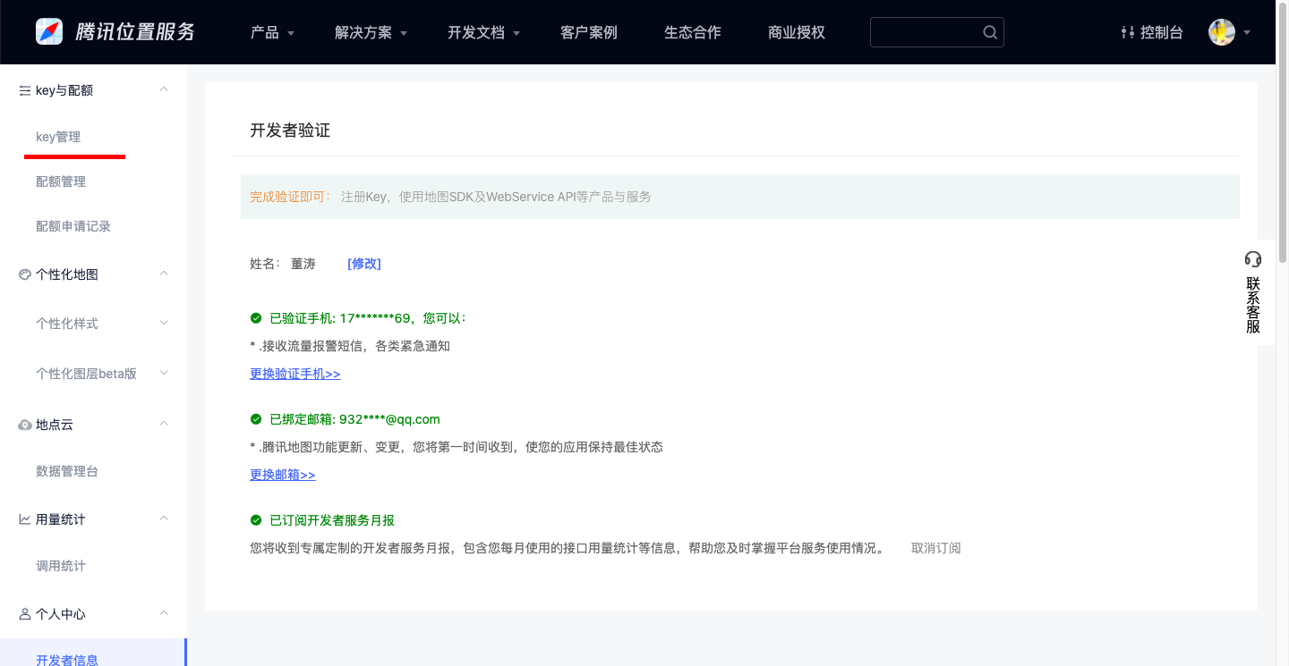Click the key与配额 list icon
The image size is (1289, 666).
(x=24, y=90)
